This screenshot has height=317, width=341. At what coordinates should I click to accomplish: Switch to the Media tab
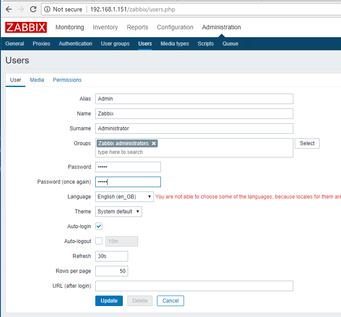coord(37,80)
